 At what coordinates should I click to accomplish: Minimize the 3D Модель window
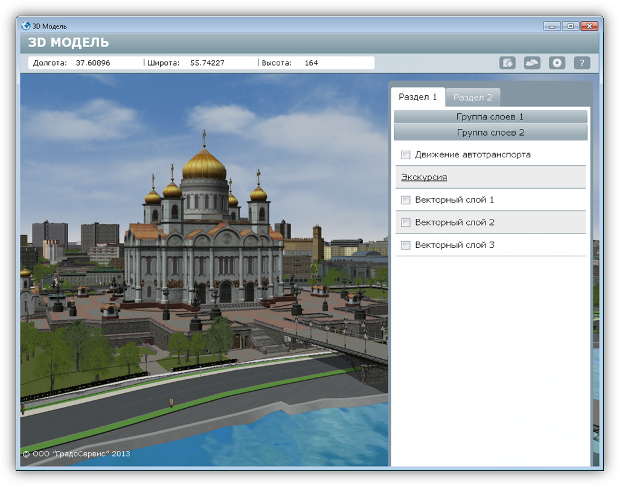point(551,26)
